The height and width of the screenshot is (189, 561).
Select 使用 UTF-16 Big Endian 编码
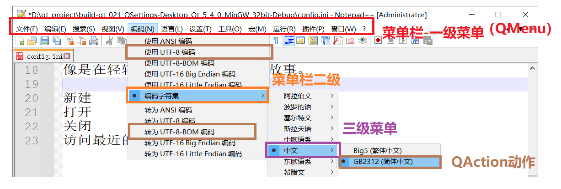[198, 74]
